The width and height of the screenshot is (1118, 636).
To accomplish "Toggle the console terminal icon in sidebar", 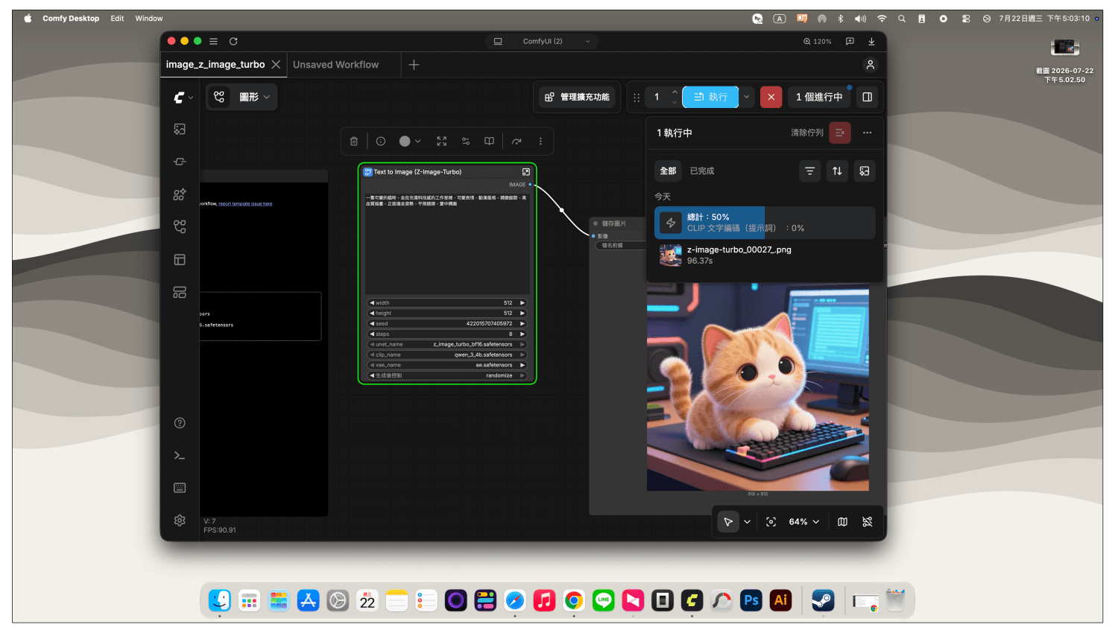I will [x=180, y=455].
